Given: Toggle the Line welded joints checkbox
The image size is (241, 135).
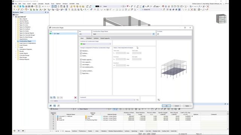Looking at the screenshot, I should pyautogui.click(x=81, y=67).
